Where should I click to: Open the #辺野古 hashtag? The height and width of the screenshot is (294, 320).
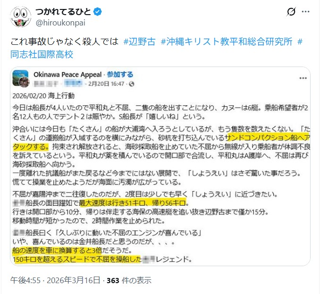140,42
